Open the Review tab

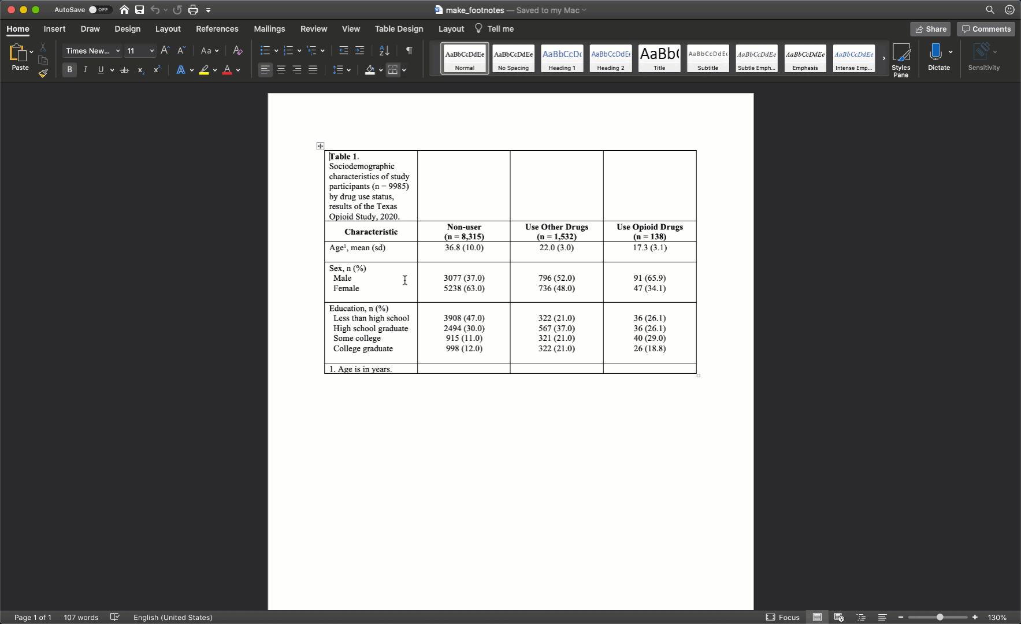314,29
